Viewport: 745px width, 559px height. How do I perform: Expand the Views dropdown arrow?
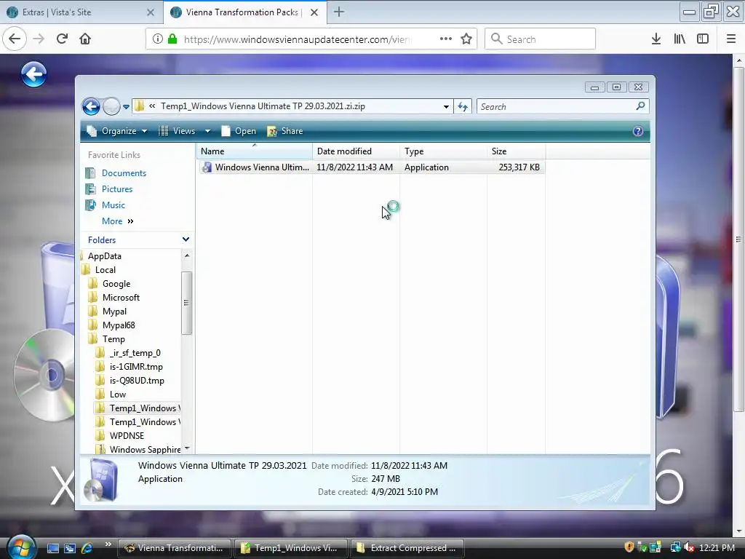(x=207, y=131)
